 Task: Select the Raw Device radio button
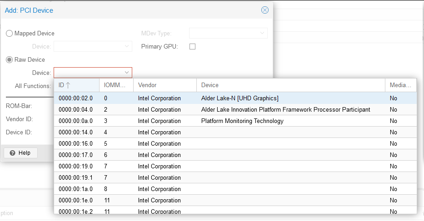9,60
